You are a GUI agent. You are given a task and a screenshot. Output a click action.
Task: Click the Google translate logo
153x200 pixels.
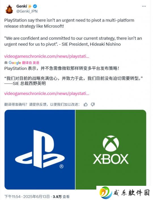(x=15, y=63)
